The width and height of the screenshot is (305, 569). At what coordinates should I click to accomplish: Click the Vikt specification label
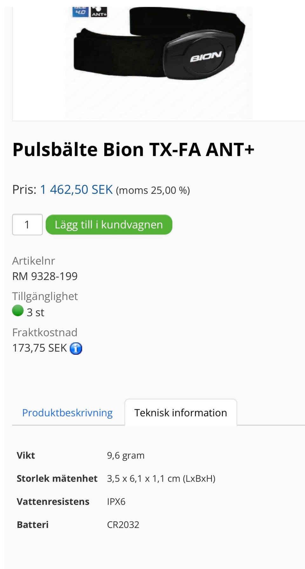(x=26, y=455)
